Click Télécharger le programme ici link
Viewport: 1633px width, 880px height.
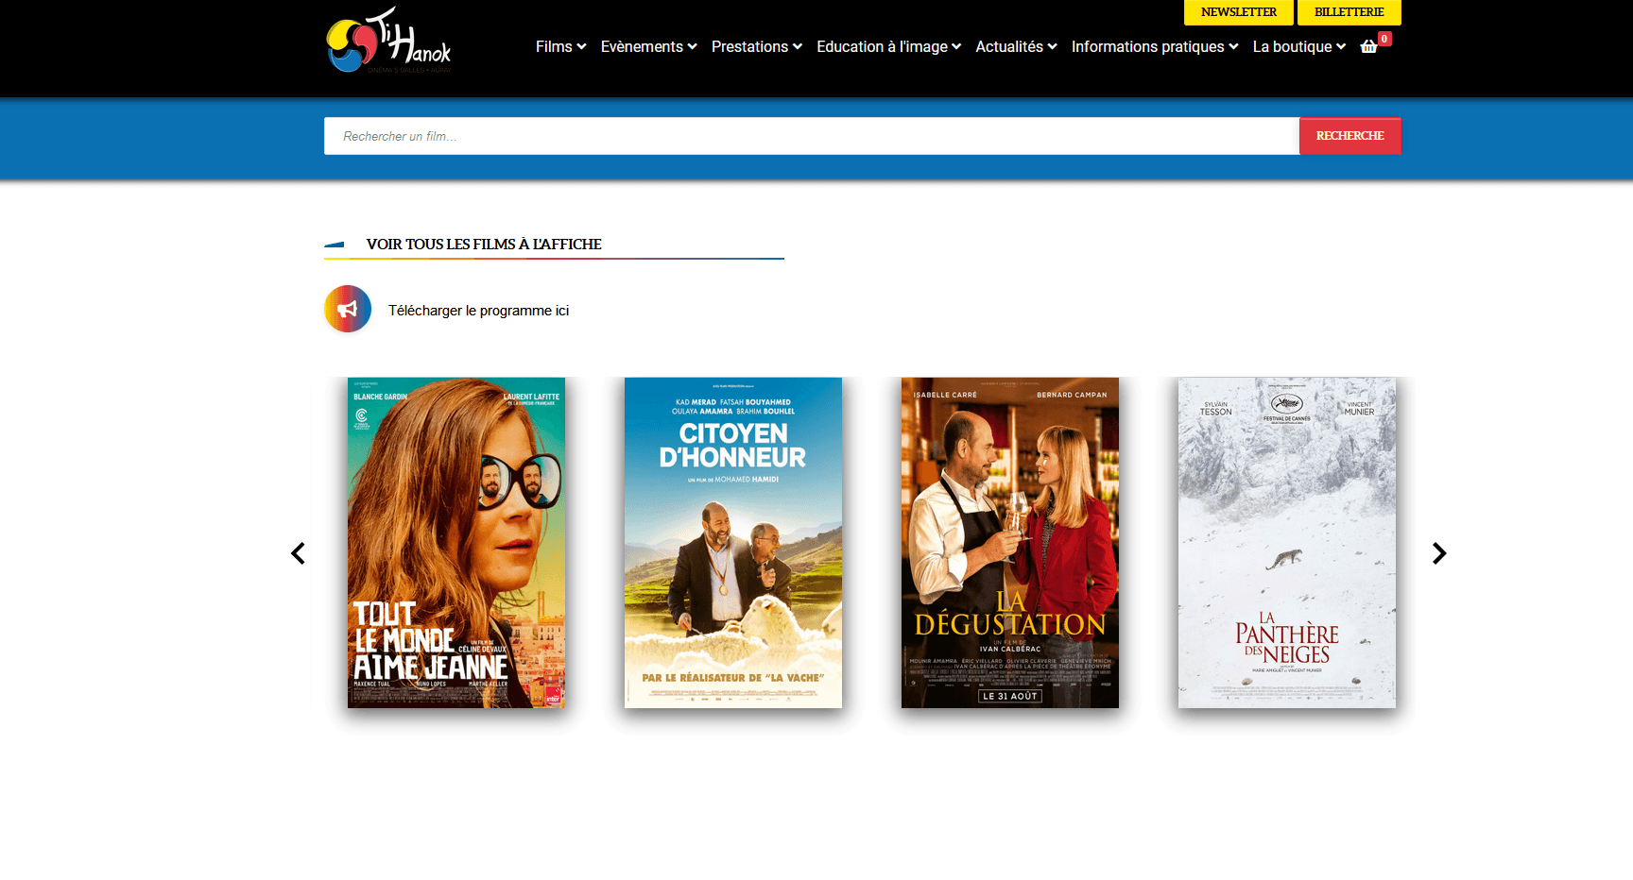click(478, 311)
